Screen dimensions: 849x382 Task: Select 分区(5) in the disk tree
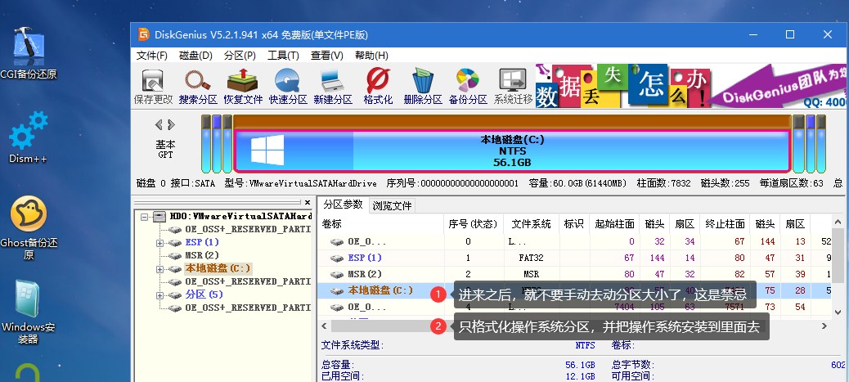204,294
